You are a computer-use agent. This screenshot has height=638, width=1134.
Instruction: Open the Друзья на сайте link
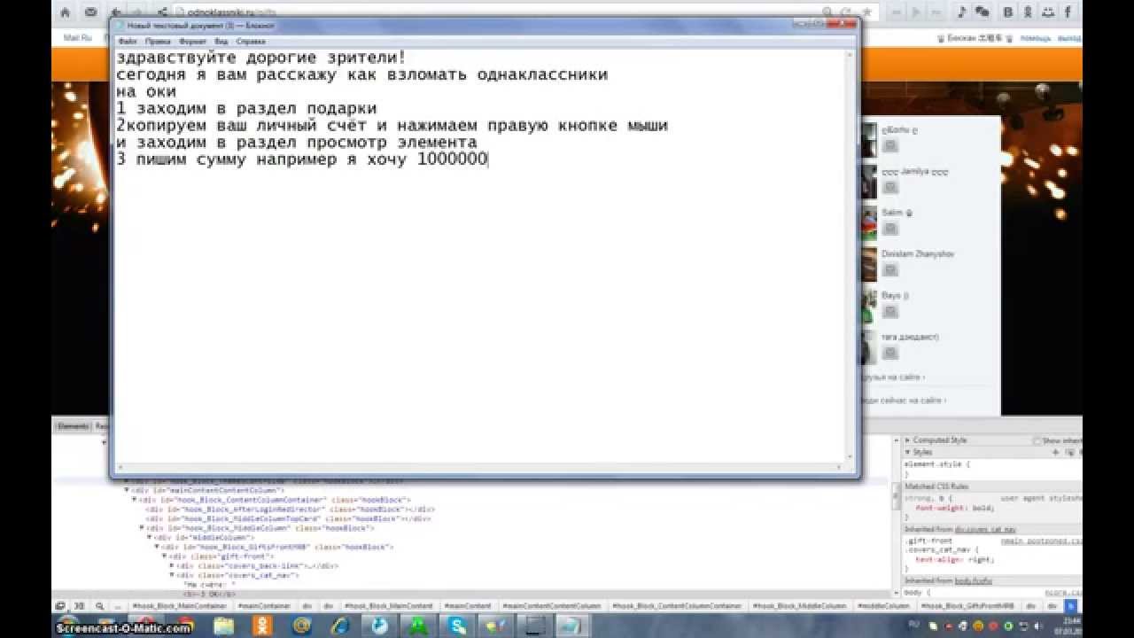coord(893,377)
